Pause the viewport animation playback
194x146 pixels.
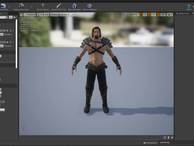(169, 137)
